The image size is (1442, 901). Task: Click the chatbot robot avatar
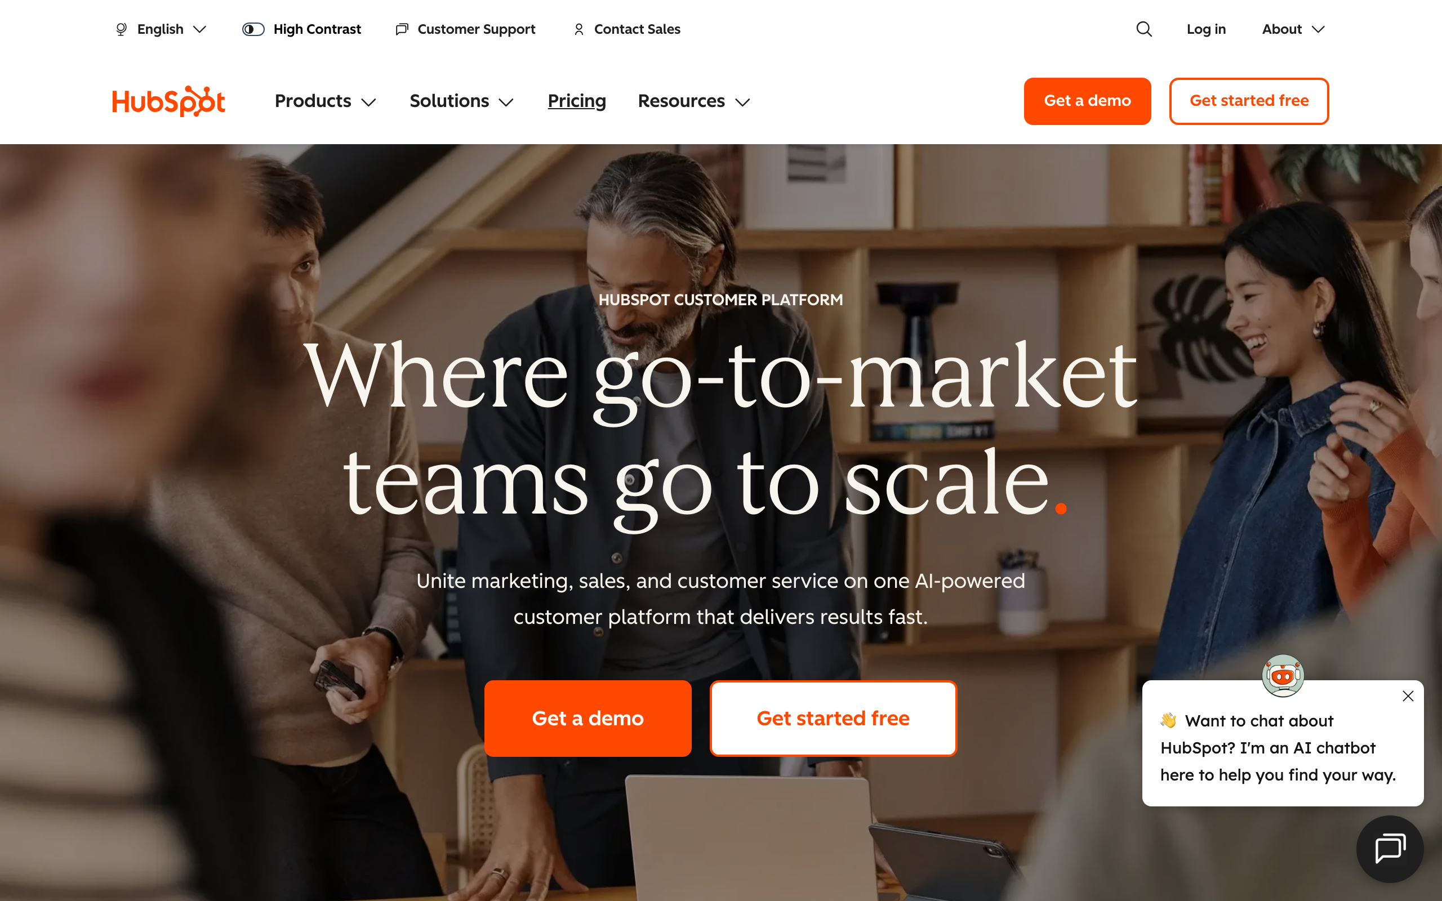[1283, 675]
